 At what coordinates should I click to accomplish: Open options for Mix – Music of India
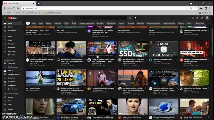[54, 88]
